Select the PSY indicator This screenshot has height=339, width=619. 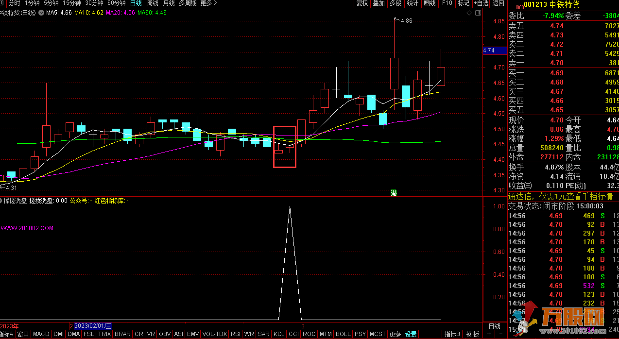tap(360, 334)
